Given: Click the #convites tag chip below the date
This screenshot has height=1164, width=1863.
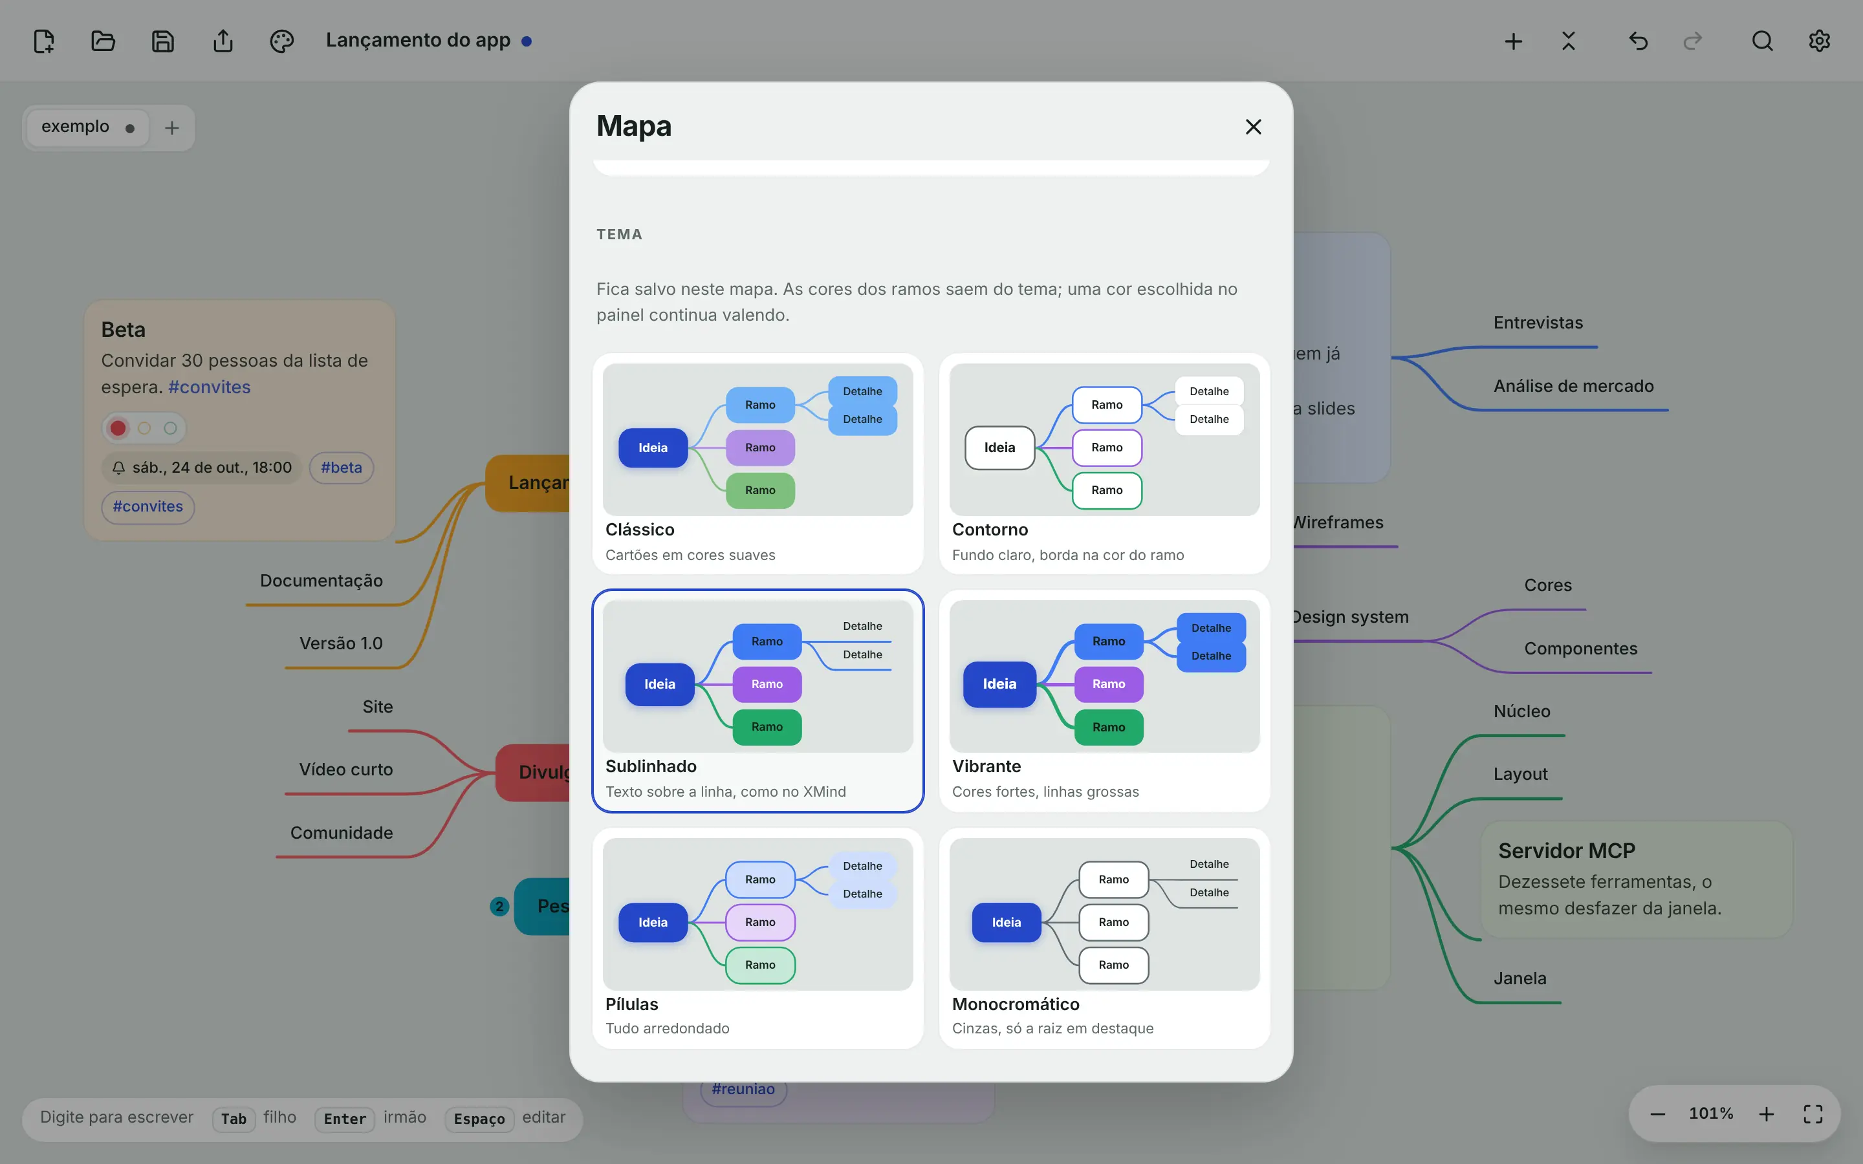Looking at the screenshot, I should coord(147,506).
